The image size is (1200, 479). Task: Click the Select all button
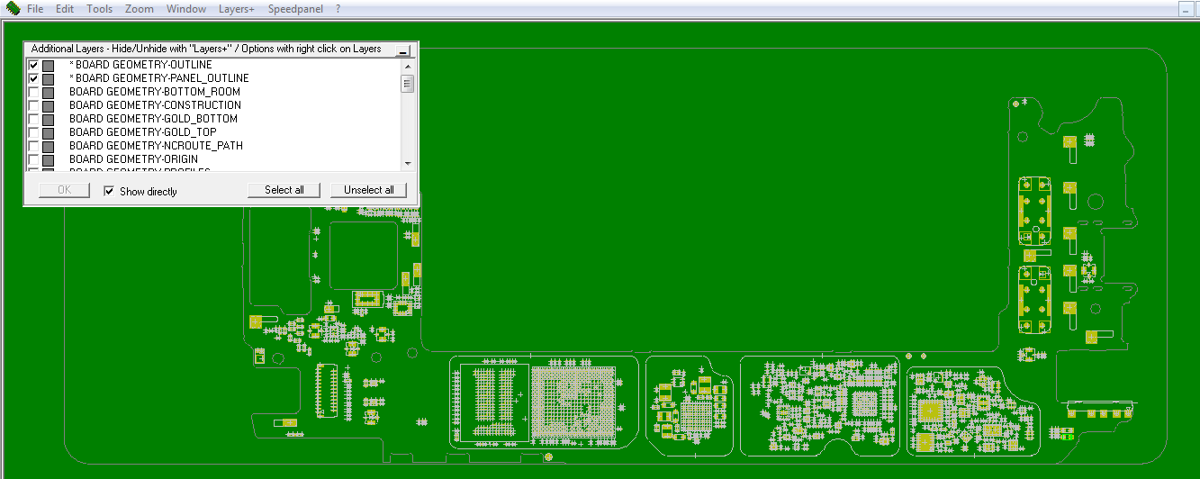point(284,190)
